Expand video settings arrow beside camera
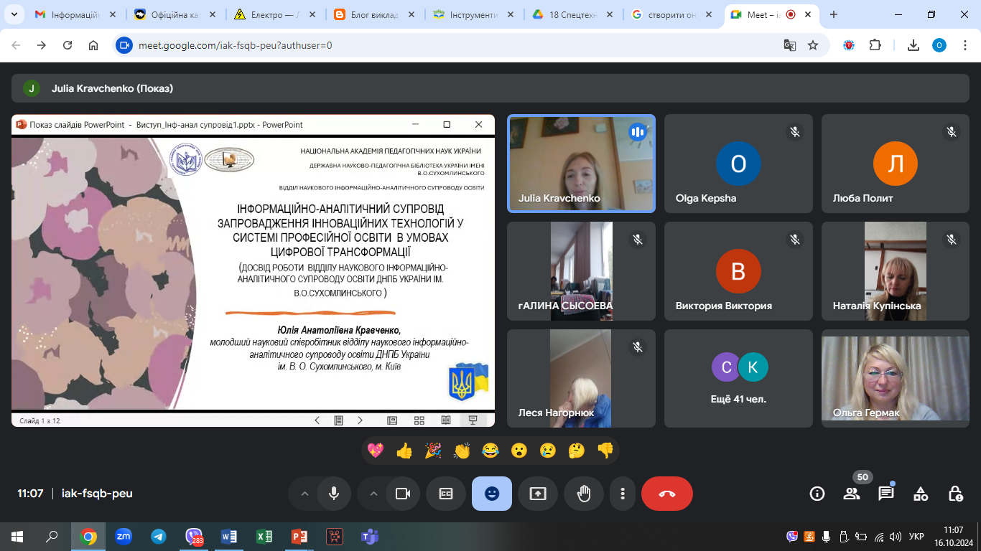This screenshot has height=551, width=981. point(373,494)
